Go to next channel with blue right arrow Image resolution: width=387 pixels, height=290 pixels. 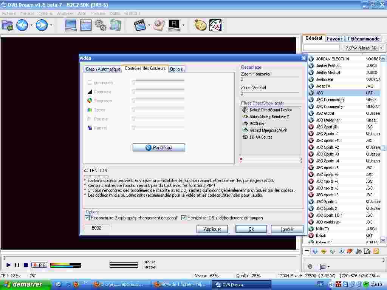pyautogui.click(x=42, y=25)
